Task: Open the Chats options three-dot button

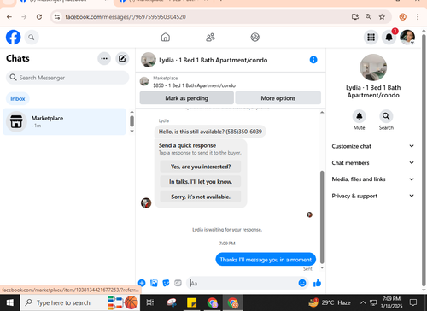Action: coord(104,59)
